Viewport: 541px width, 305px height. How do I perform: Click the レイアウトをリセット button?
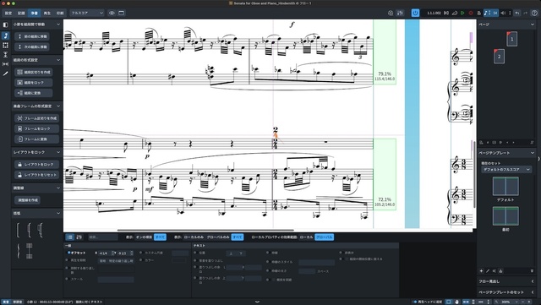pos(36,175)
